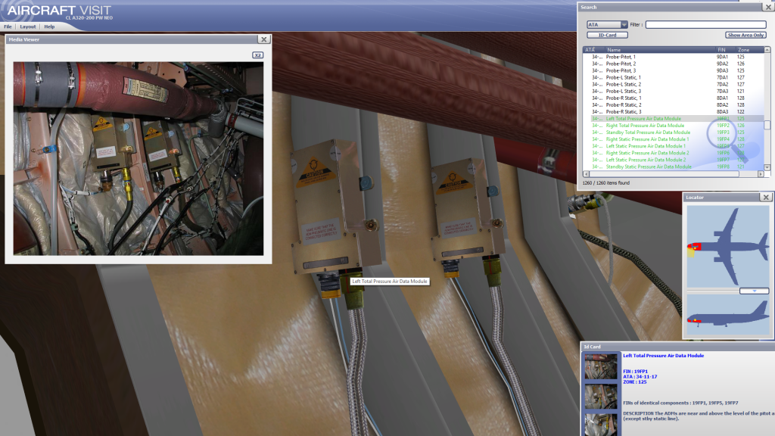Select the 'Probe-R Static, 1' row
775x436 pixels.
click(674, 98)
